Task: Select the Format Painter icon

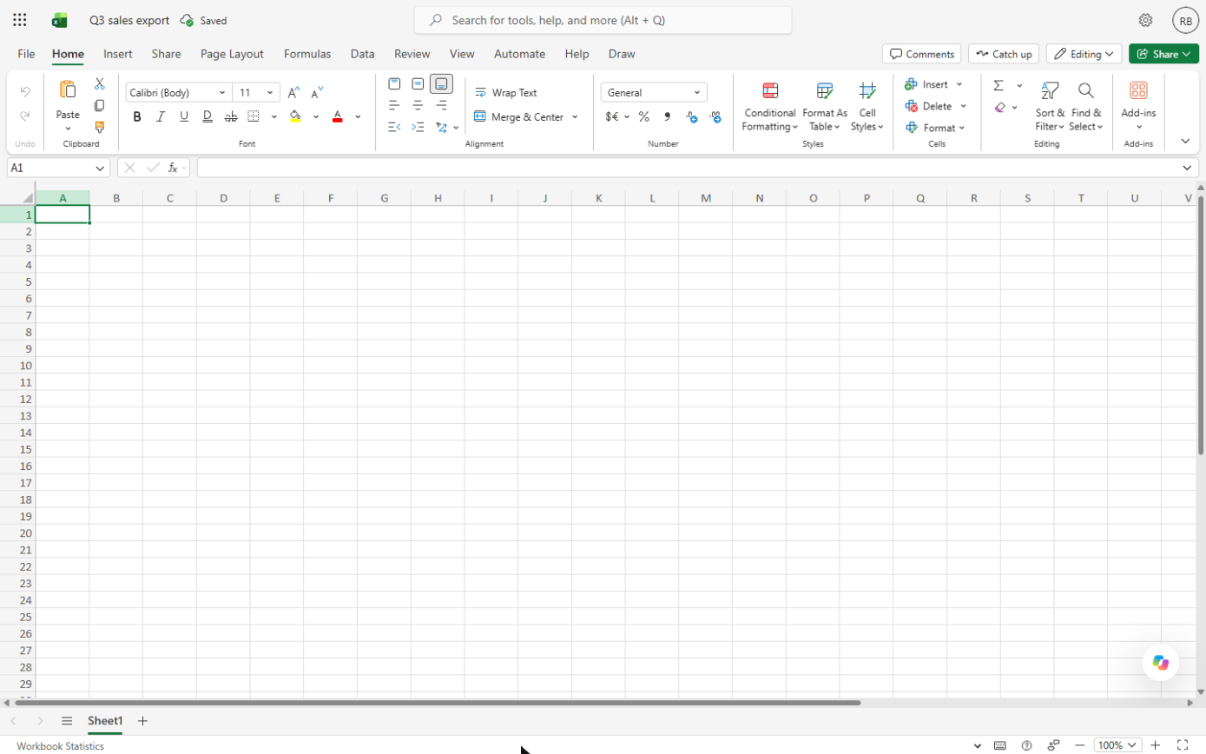Action: click(100, 127)
